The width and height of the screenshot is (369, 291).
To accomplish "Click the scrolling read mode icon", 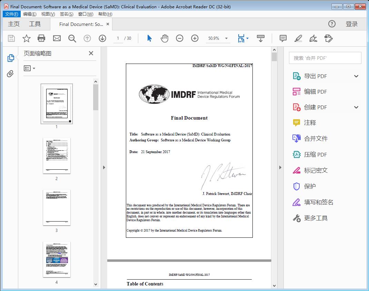I will click(260, 38).
